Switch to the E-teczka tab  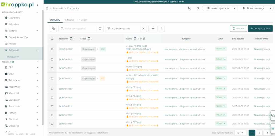click(69, 20)
